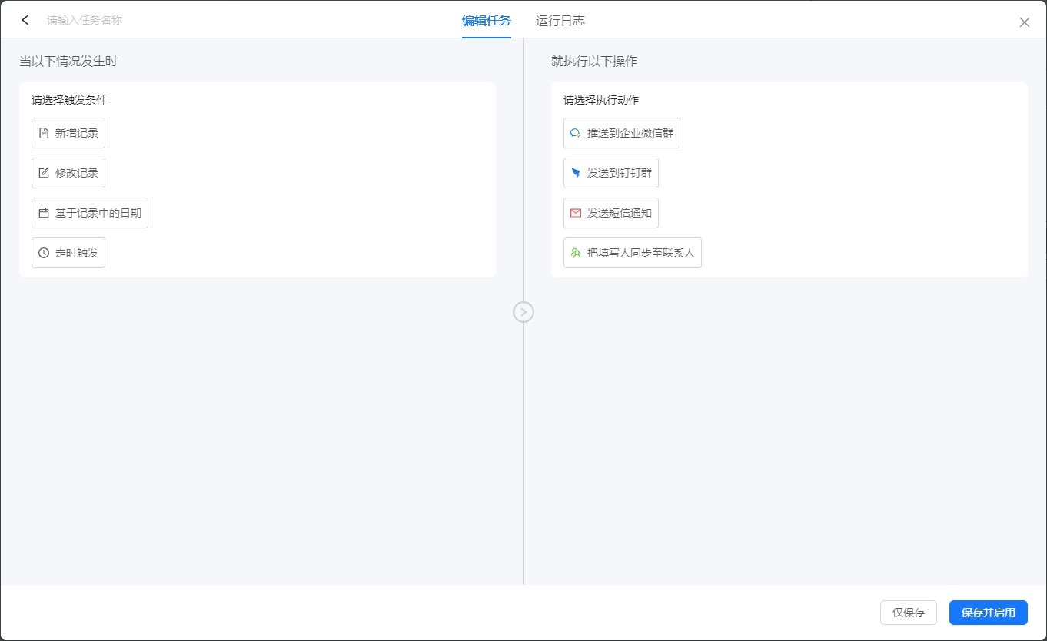This screenshot has height=641, width=1047.
Task: Click the 当以下情况发生时 heading
Action: [x=68, y=61]
